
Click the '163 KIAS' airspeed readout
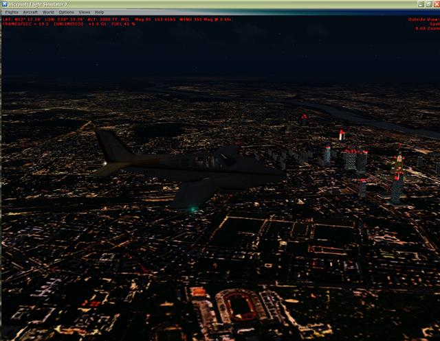pyautogui.click(x=165, y=19)
